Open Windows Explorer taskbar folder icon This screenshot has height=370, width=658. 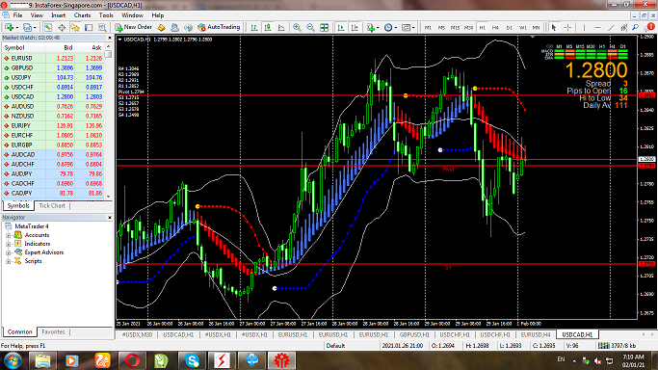42,360
